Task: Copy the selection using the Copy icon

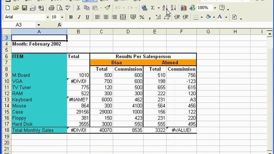Action: (86, 8)
